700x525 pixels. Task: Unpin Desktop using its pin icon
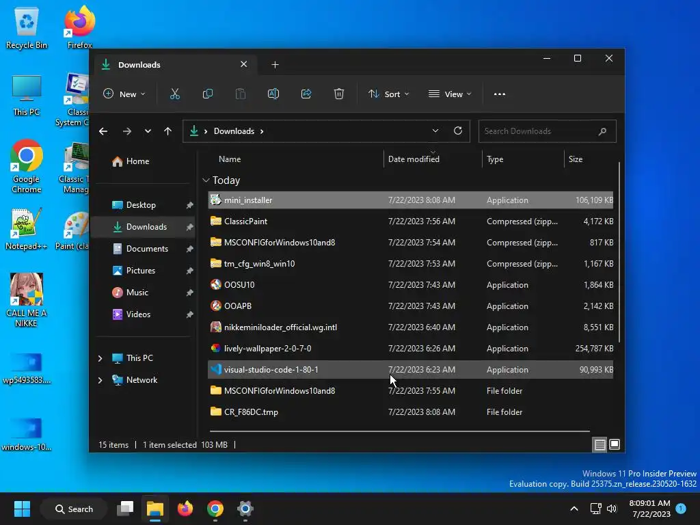[190, 205]
